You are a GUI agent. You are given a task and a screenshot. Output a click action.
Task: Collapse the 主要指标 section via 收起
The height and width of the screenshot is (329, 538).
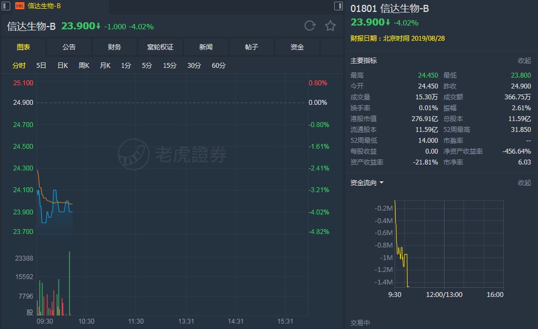(x=524, y=61)
